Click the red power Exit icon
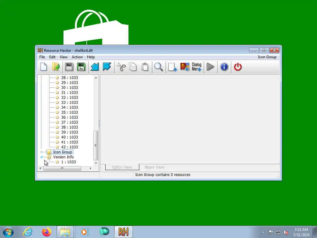This screenshot has height=238, width=317. pyautogui.click(x=238, y=67)
